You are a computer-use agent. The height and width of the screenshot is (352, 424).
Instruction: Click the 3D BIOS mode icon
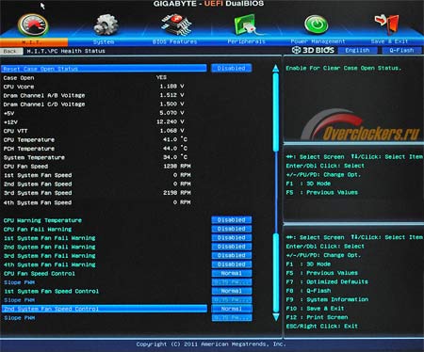click(x=313, y=50)
